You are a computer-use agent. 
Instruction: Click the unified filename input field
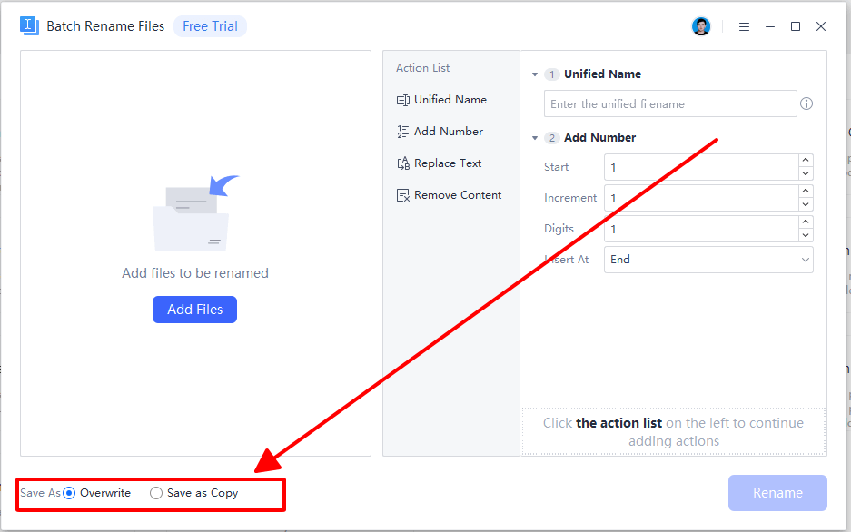[x=670, y=103]
